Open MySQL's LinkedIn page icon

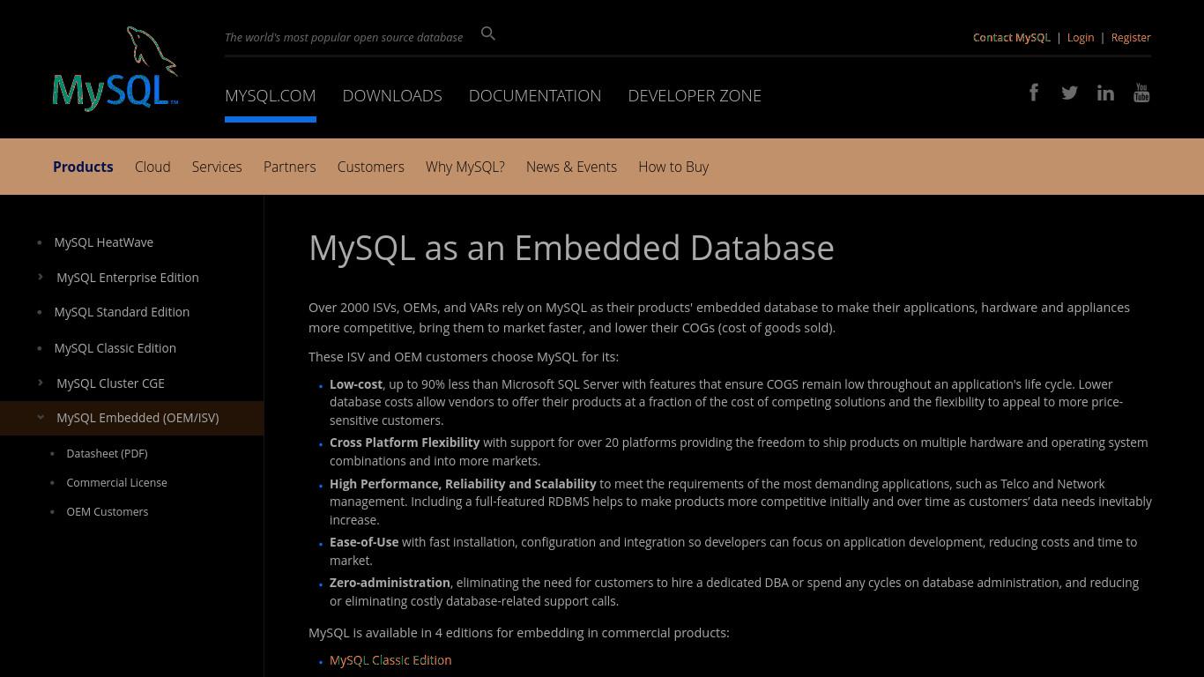click(1105, 93)
